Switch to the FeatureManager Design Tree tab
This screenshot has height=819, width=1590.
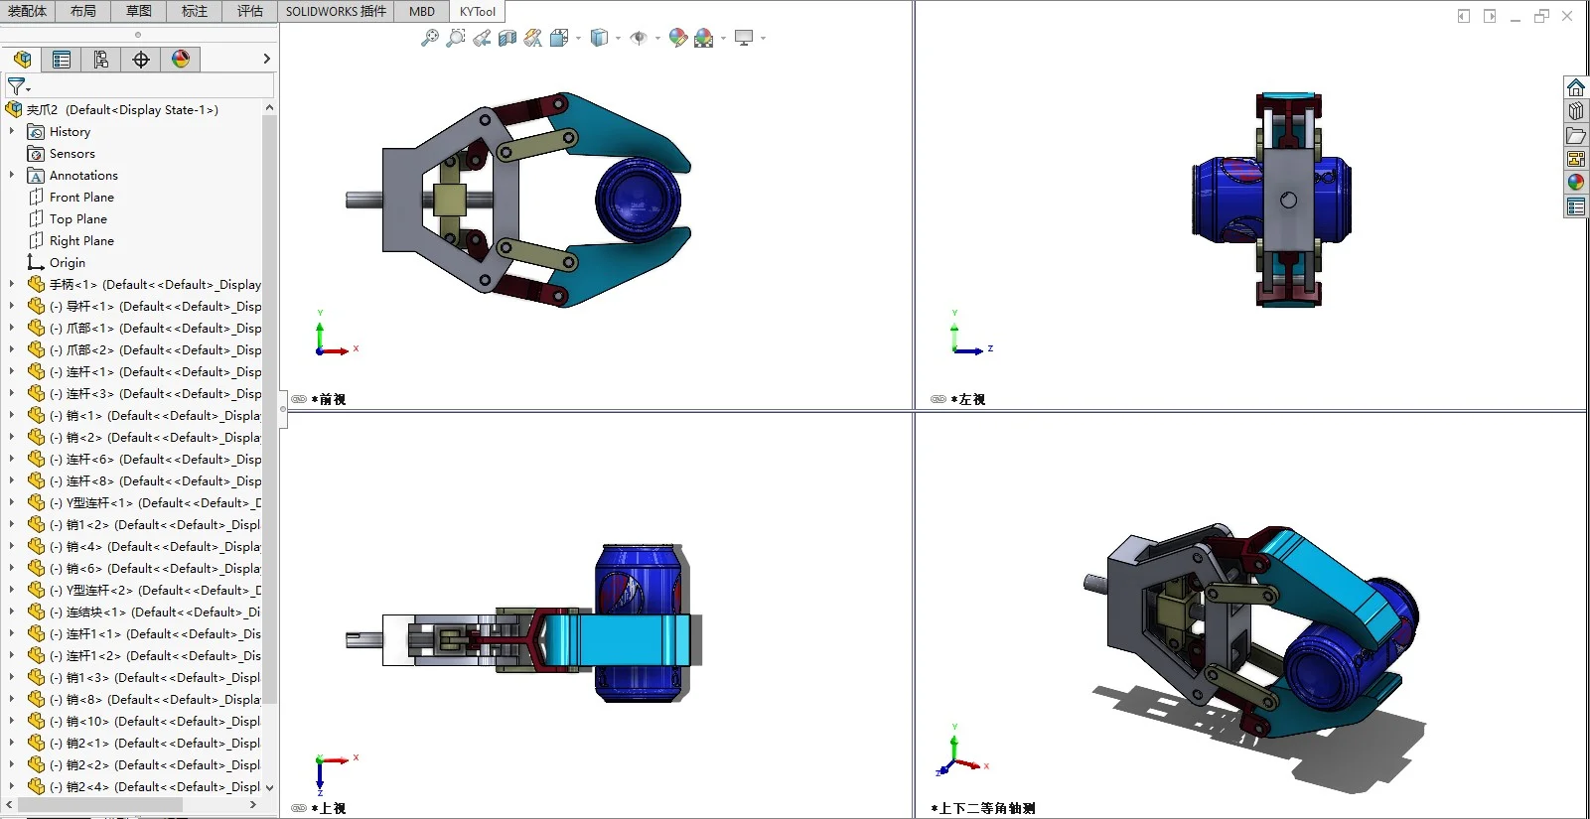(x=22, y=60)
